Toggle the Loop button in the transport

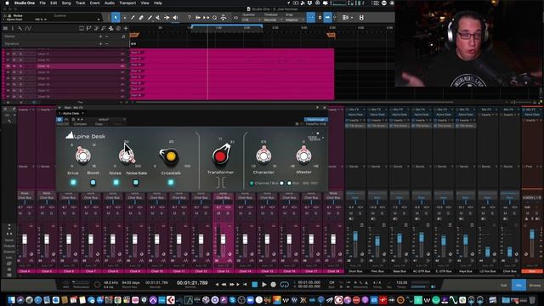(285, 285)
